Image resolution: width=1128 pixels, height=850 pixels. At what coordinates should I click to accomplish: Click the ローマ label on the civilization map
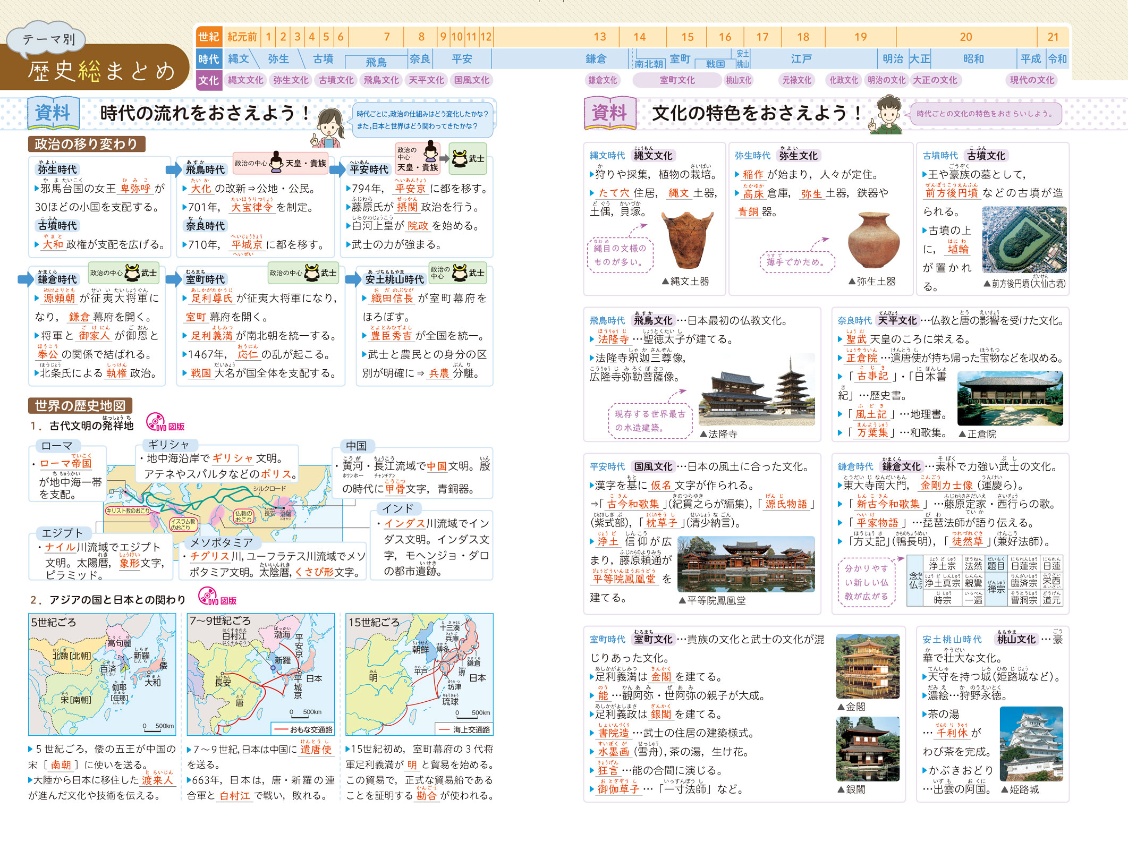point(56,446)
